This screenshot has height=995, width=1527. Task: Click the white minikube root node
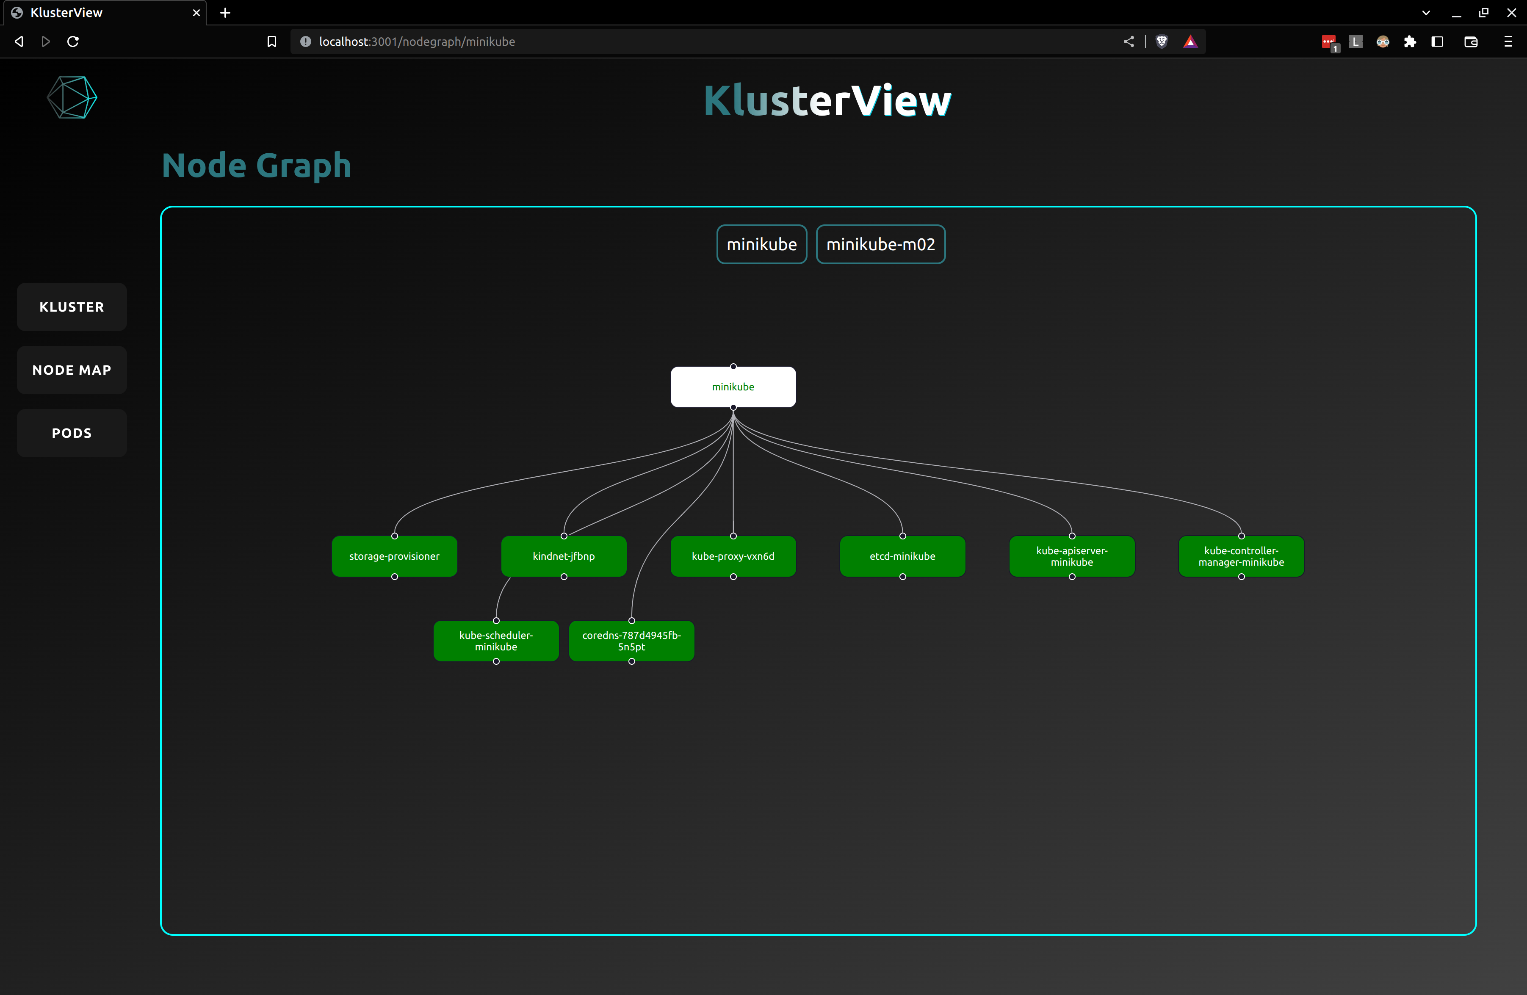[x=733, y=387]
